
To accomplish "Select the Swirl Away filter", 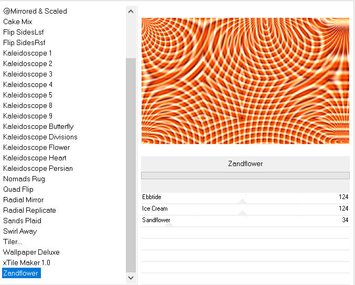I will 20,231.
